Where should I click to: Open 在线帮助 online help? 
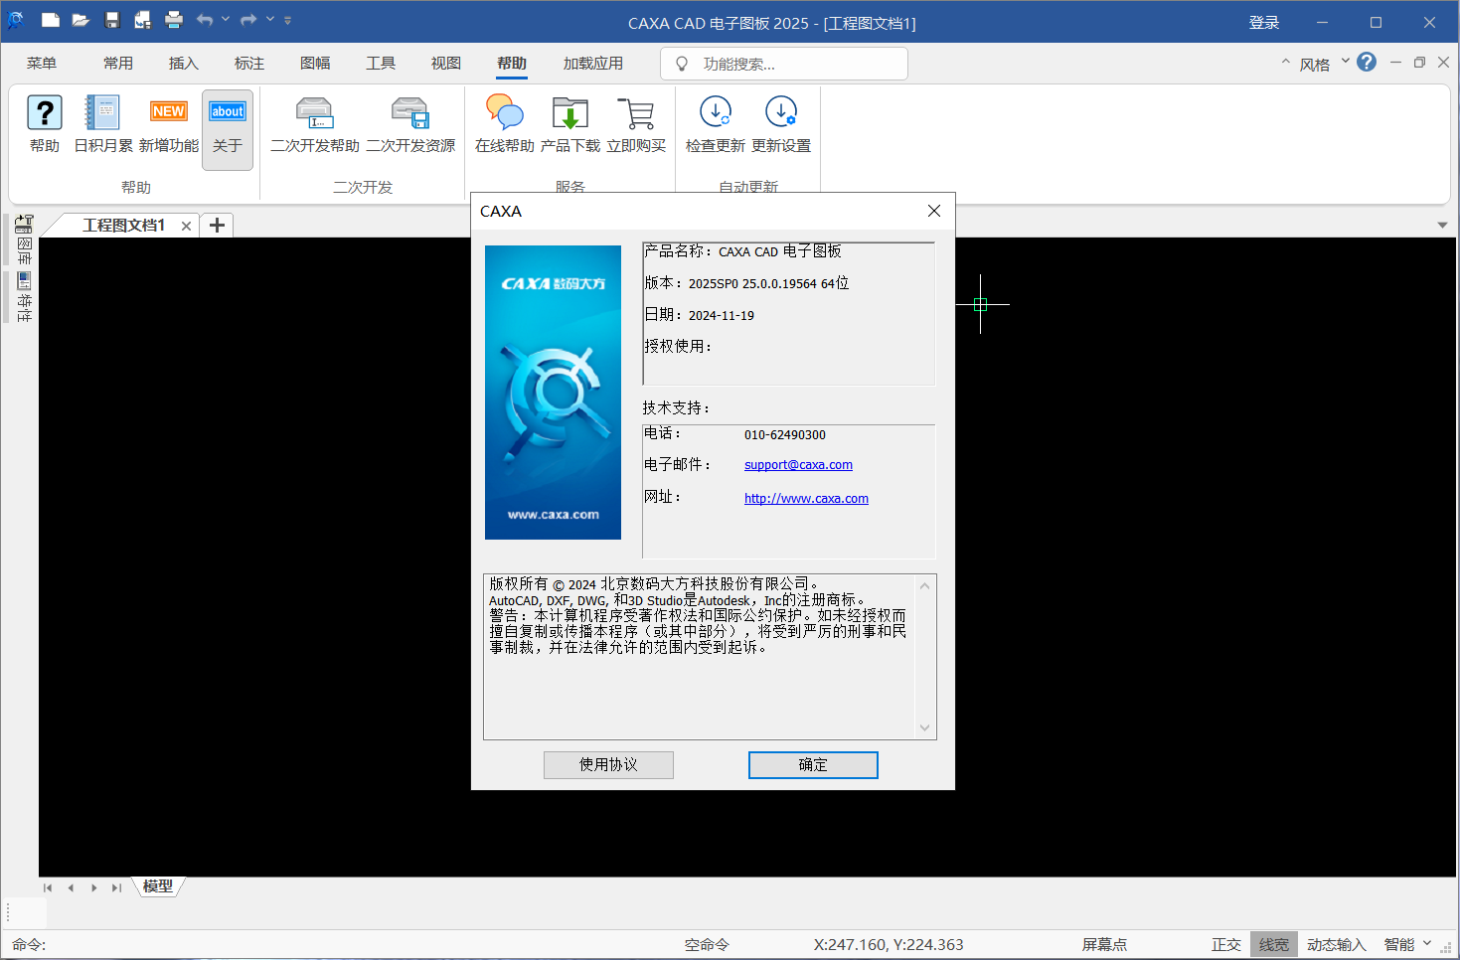point(504,124)
